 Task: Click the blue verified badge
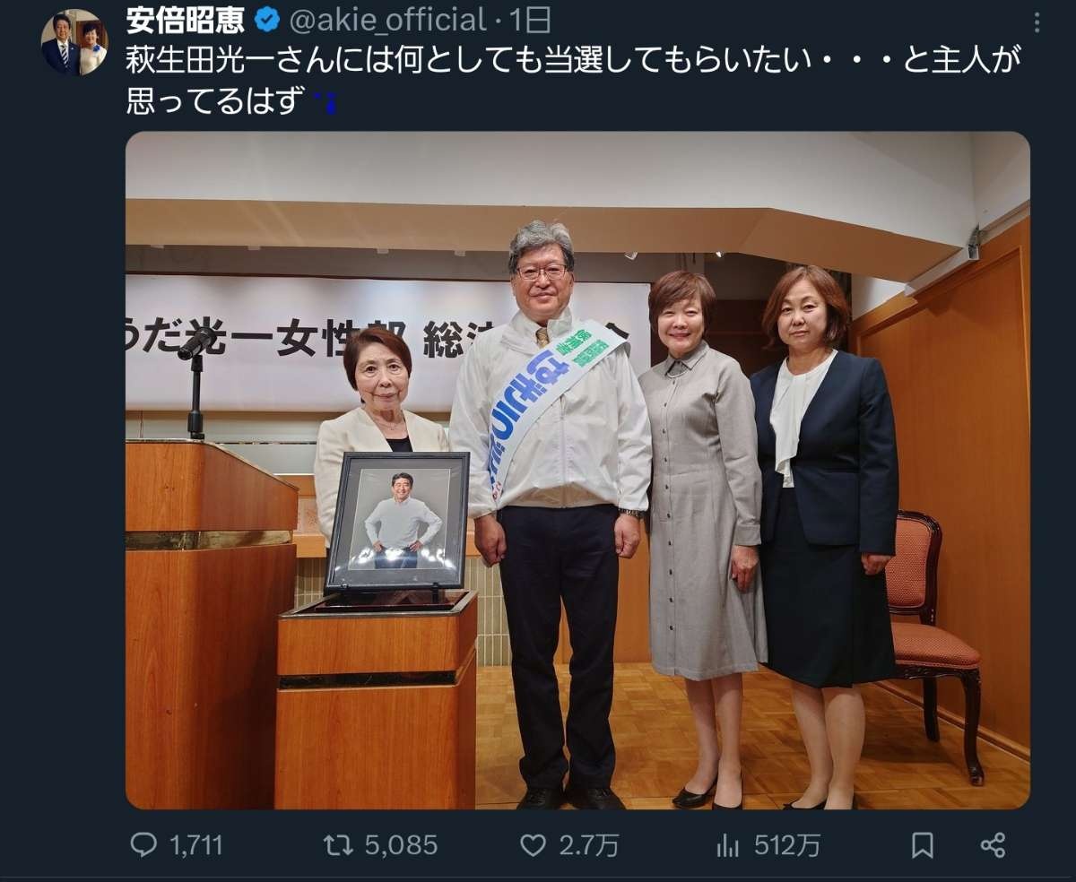coord(268,19)
